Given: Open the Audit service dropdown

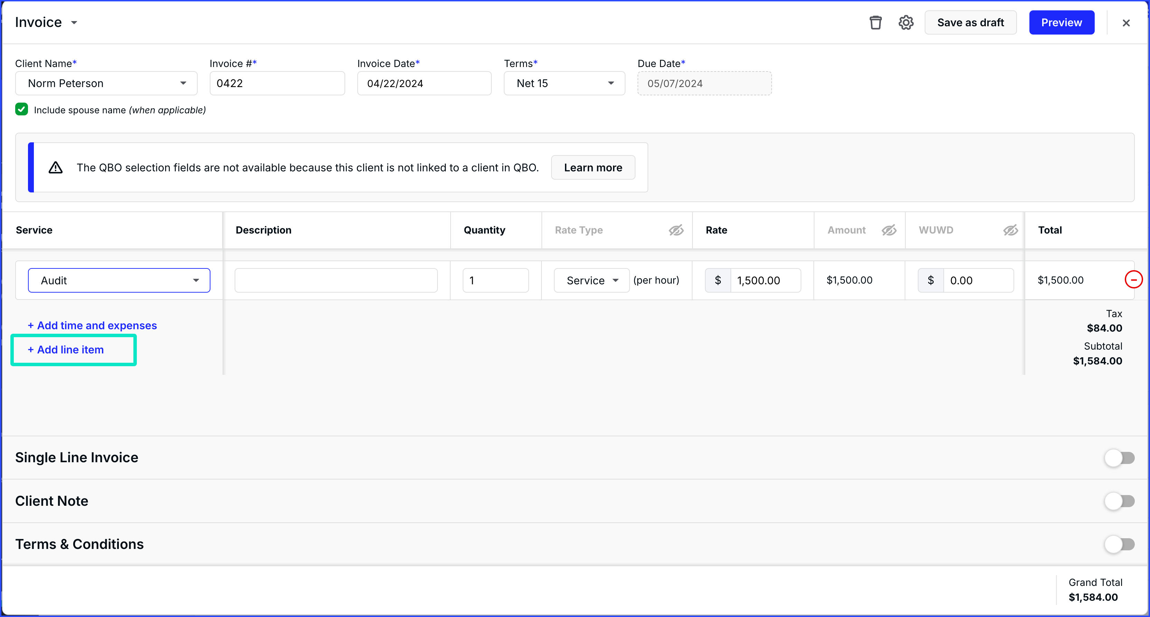Looking at the screenshot, I should tap(119, 281).
